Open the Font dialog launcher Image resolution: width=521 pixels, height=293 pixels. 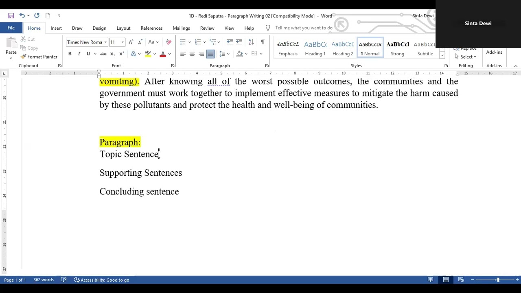click(173, 66)
